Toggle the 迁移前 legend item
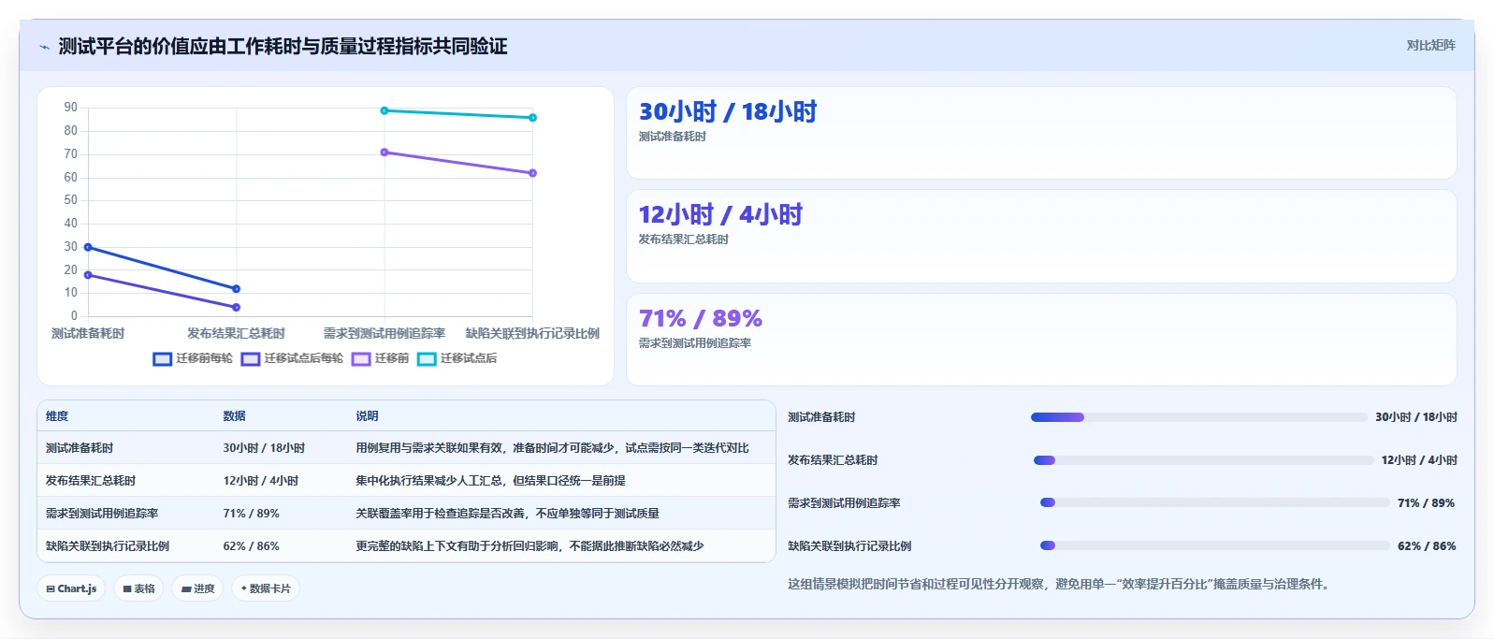 [x=380, y=358]
